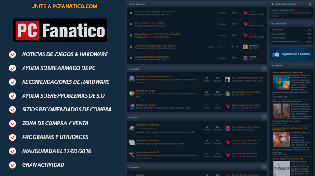Screen dimensions: 315x176
Task: Open topic '[Consulta] Antivirus Free/Paid'
Action: (x=149, y=23)
